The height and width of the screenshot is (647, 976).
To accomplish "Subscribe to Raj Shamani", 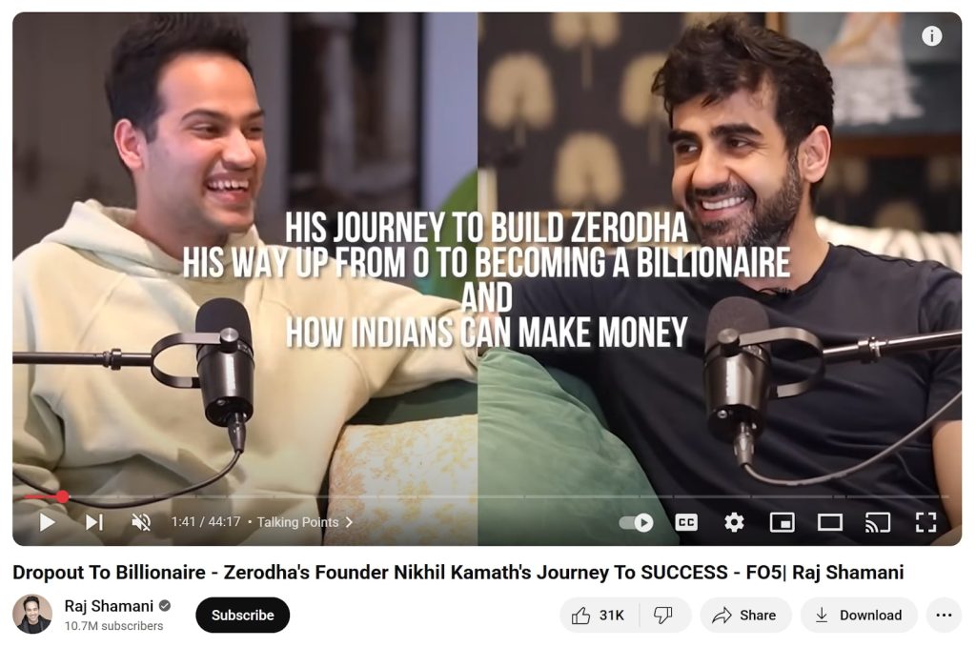I will (243, 616).
